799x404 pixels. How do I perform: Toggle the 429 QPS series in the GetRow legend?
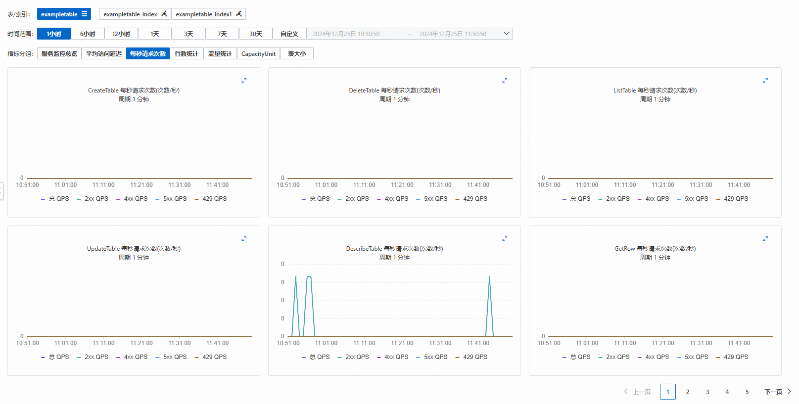[x=732, y=357]
